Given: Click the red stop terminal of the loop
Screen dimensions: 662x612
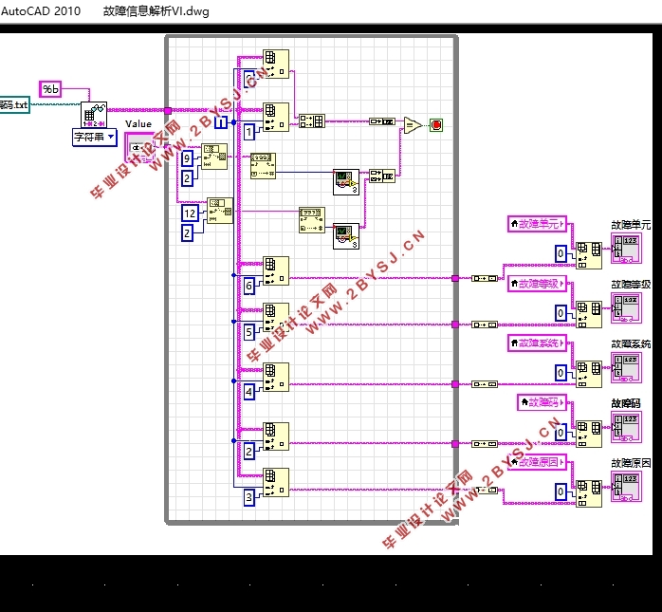Looking at the screenshot, I should [x=436, y=125].
